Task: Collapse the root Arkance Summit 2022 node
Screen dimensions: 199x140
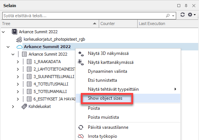Action: pos(3,32)
